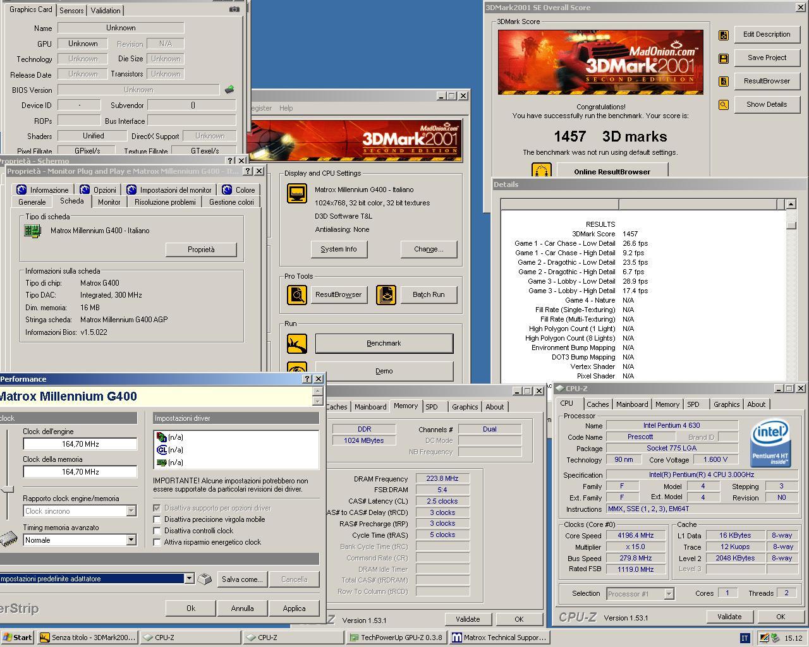Click the Clock dell'engine value field
This screenshot has width=809, height=647.
[x=80, y=444]
